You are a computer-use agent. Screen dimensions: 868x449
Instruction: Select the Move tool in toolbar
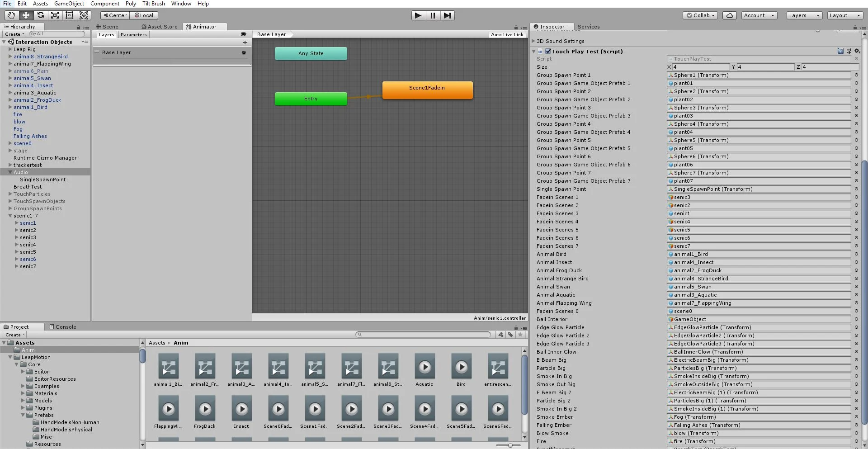[x=26, y=15]
